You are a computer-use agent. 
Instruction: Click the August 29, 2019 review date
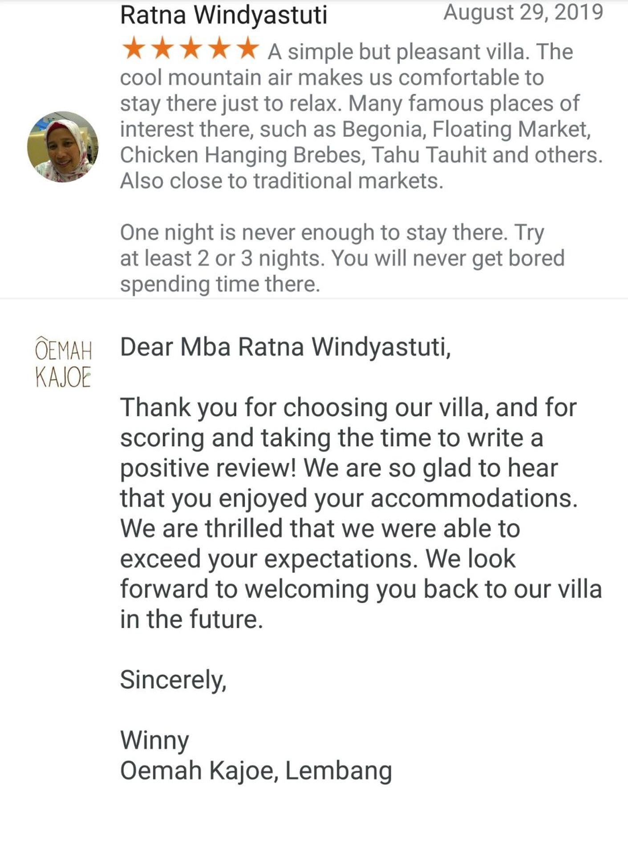(x=523, y=12)
